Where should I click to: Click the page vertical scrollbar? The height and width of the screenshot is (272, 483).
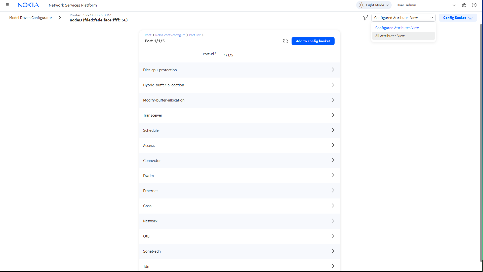481,141
